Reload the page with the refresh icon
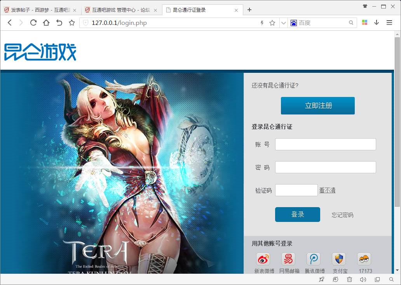This screenshot has width=401, height=285. click(33, 23)
